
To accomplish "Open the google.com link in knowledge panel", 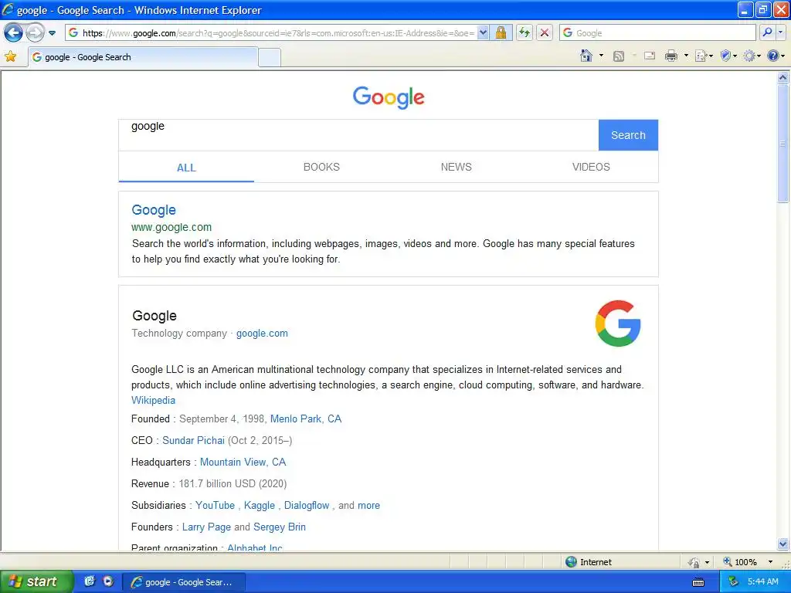I will pos(262,334).
